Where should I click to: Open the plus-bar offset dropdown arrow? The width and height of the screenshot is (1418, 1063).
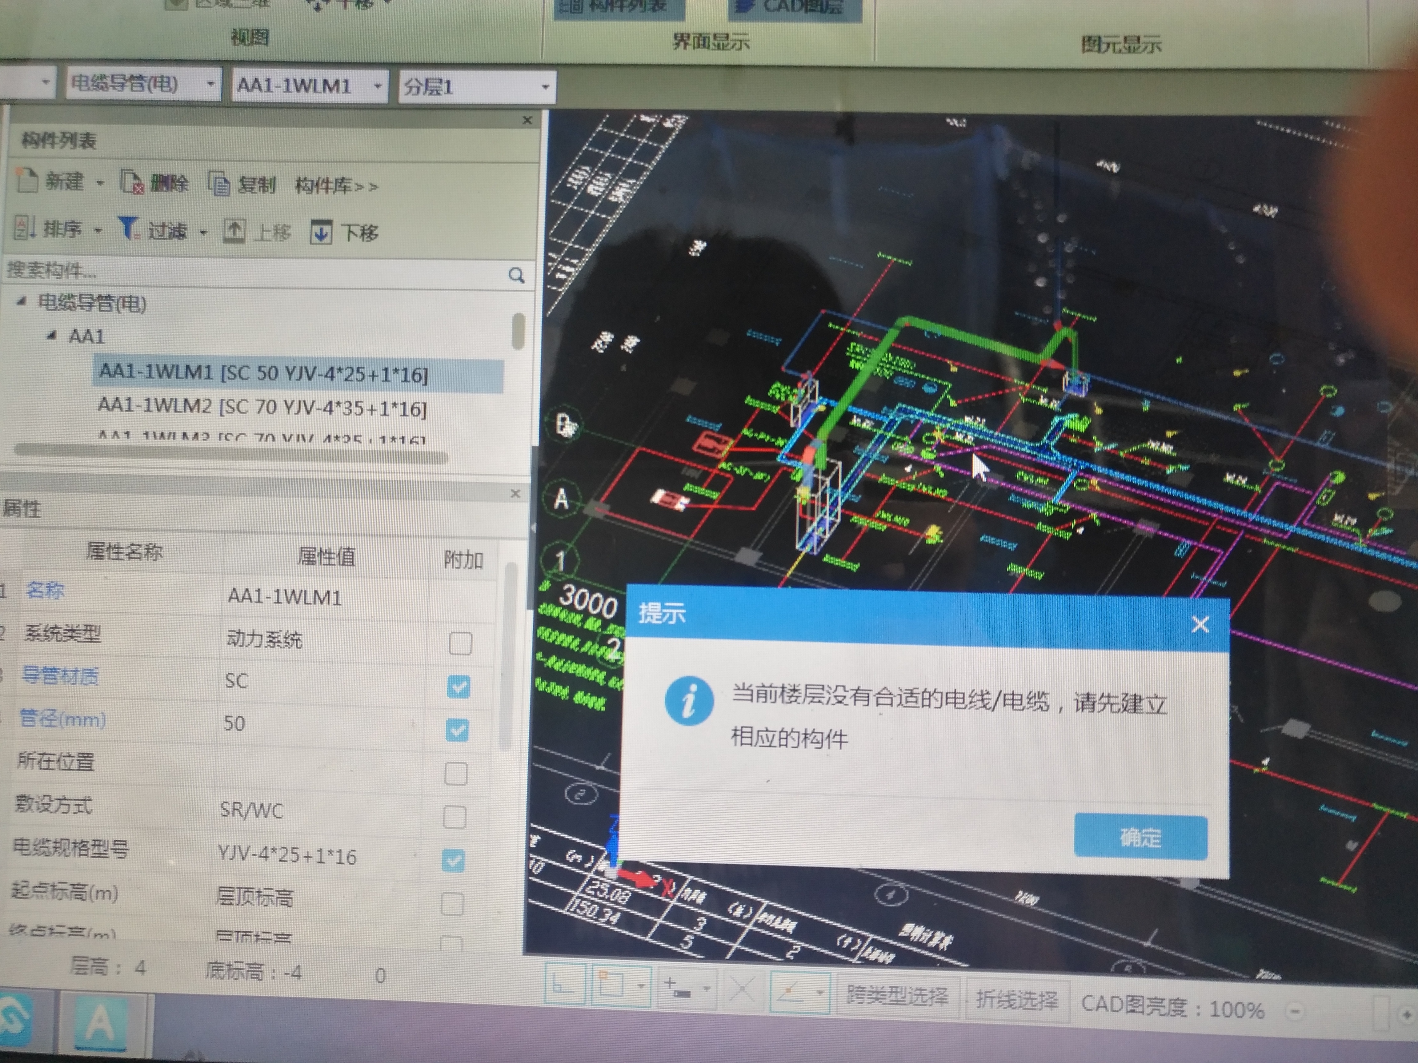[x=707, y=989]
